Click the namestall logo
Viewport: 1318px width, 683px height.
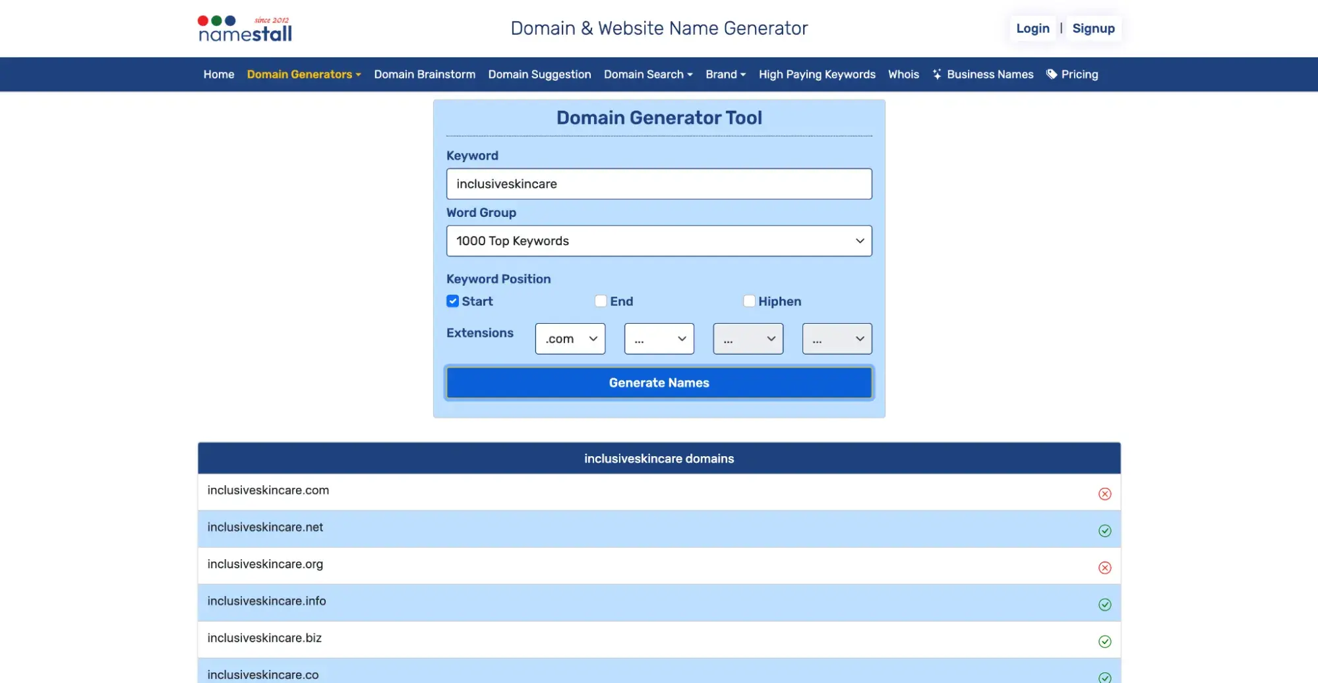245,29
